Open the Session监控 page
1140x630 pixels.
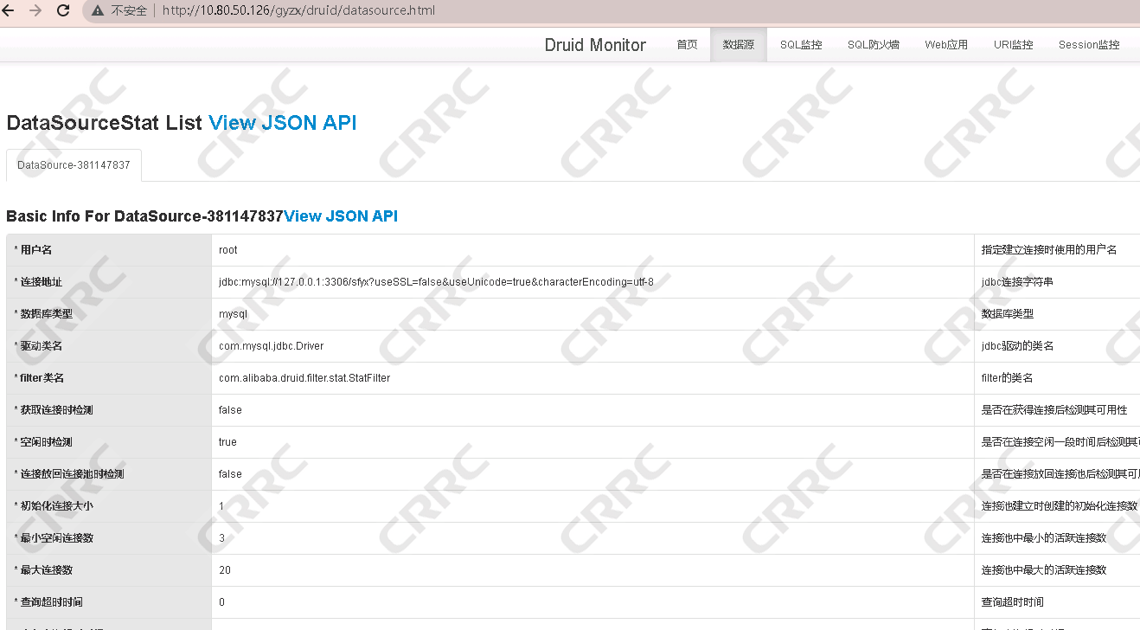click(x=1089, y=45)
